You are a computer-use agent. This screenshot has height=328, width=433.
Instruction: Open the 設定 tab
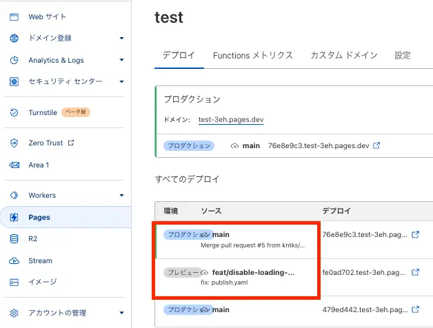pos(403,56)
